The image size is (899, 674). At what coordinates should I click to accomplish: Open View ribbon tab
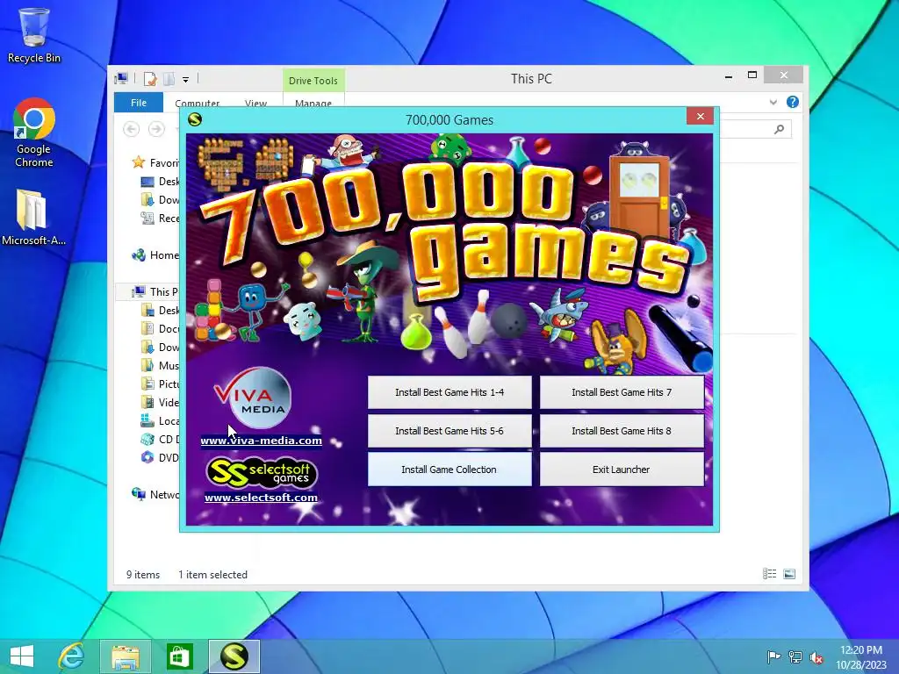tap(255, 104)
